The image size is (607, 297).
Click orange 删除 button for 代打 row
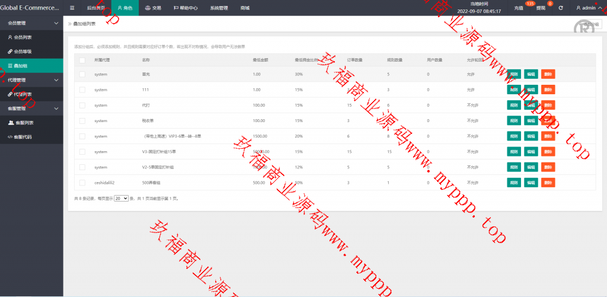pyautogui.click(x=548, y=105)
